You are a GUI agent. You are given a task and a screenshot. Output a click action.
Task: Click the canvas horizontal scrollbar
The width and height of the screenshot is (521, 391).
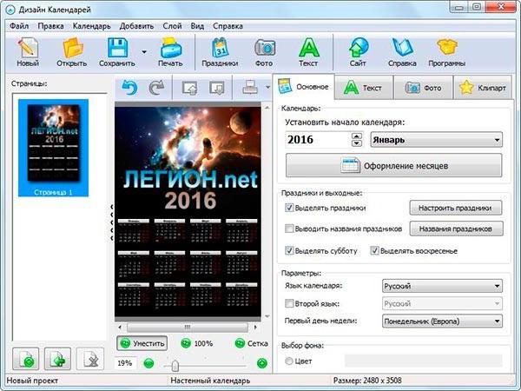point(188,328)
